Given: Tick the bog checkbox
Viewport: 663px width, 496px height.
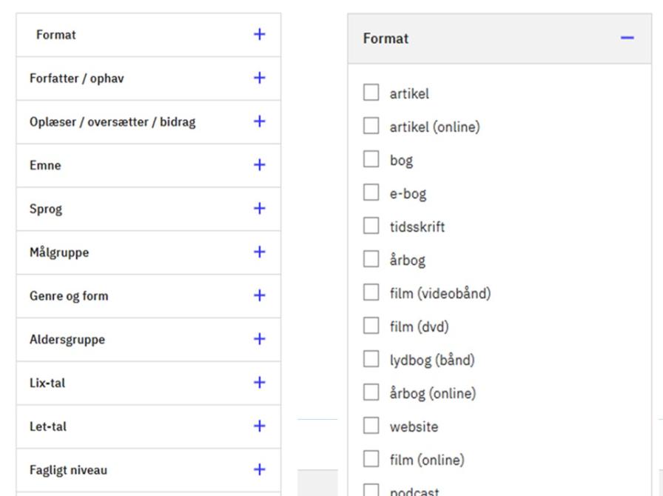Looking at the screenshot, I should (371, 160).
